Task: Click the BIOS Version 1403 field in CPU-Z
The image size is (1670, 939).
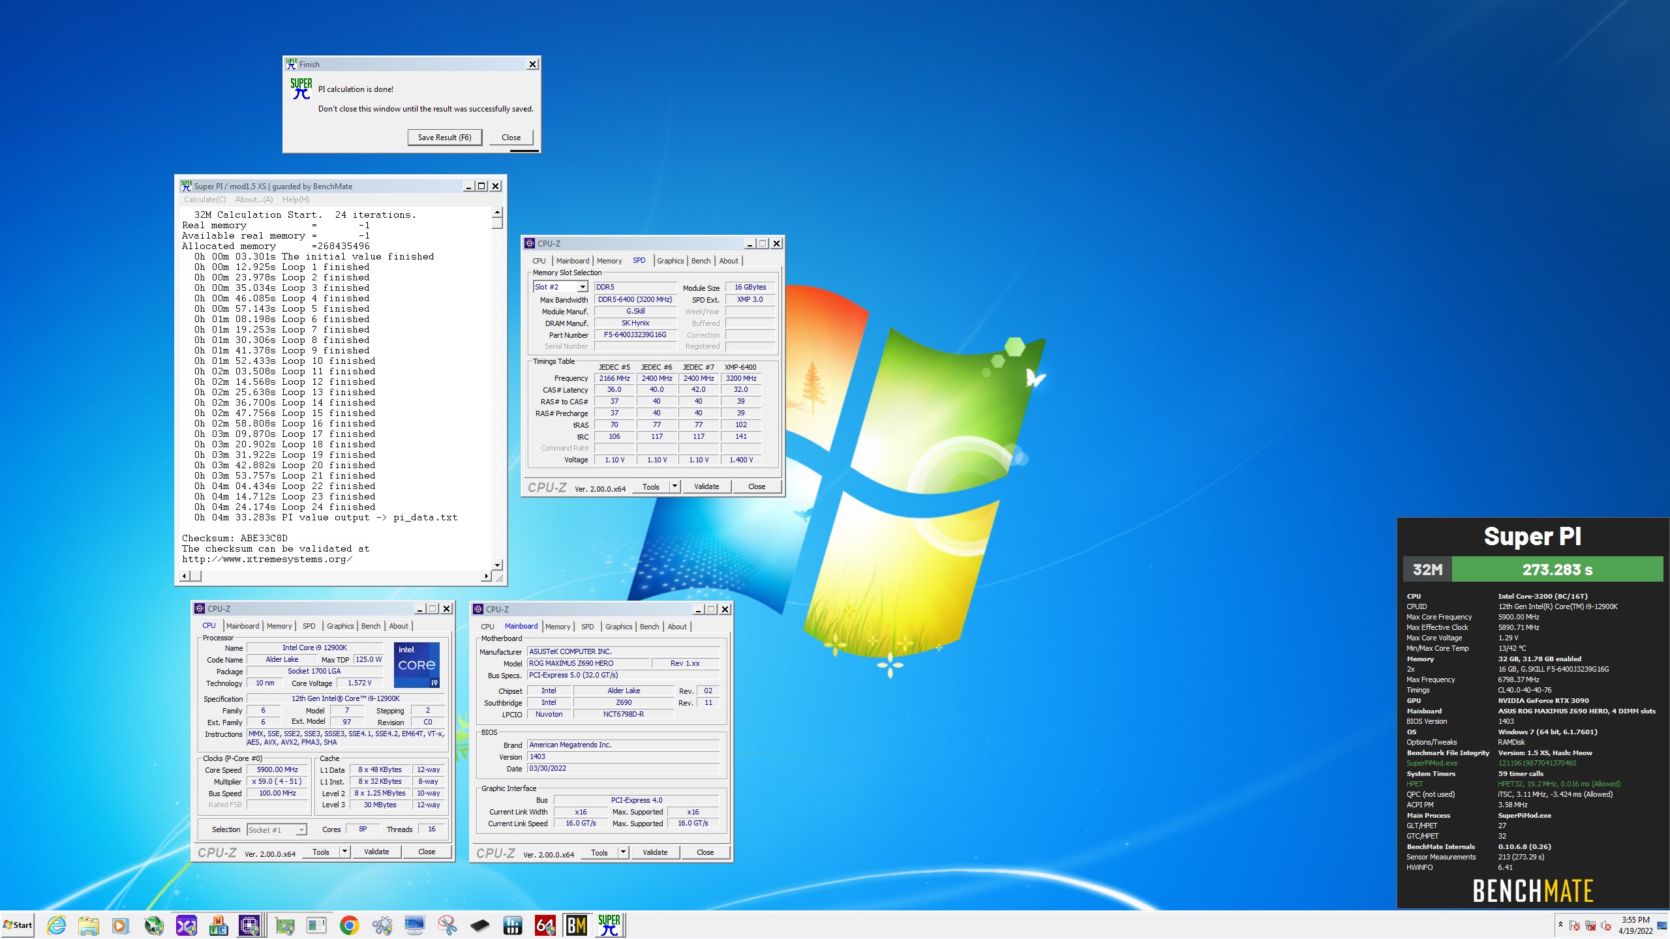Action: coord(623,757)
